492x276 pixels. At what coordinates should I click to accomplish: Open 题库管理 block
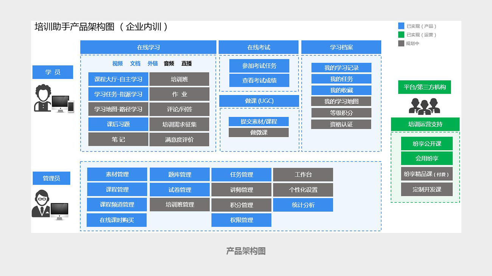pyautogui.click(x=180, y=174)
